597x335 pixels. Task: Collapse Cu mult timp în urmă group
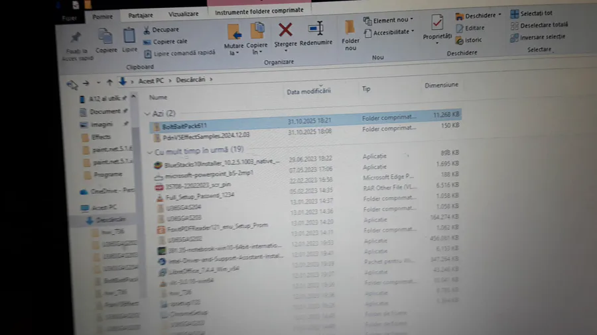click(x=150, y=153)
